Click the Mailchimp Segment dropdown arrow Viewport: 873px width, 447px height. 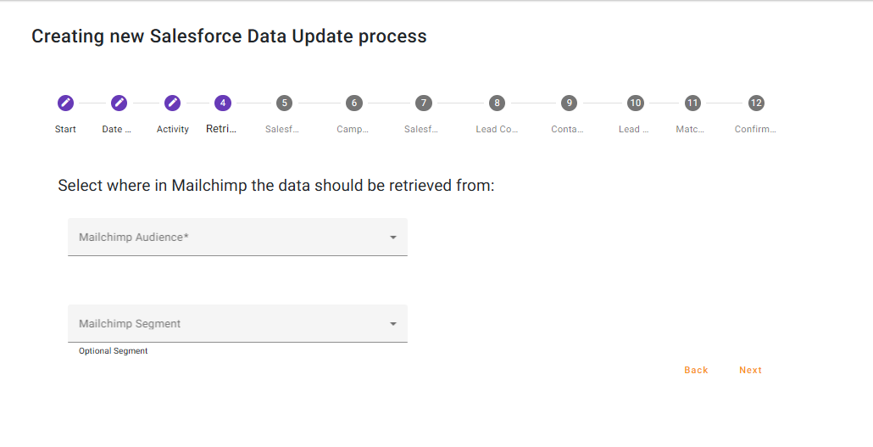click(393, 324)
